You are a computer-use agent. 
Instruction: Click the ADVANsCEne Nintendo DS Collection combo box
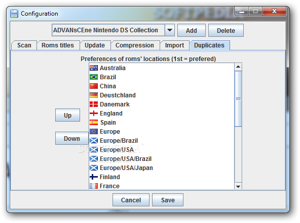pos(113,30)
